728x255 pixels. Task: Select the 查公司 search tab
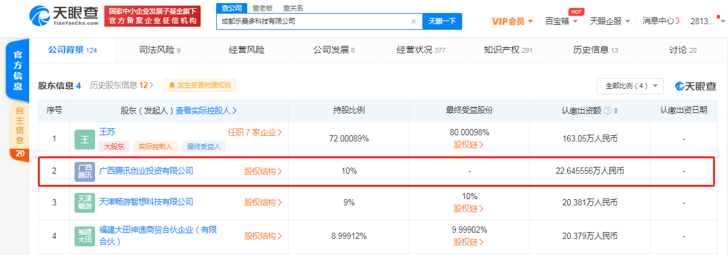pyautogui.click(x=231, y=8)
